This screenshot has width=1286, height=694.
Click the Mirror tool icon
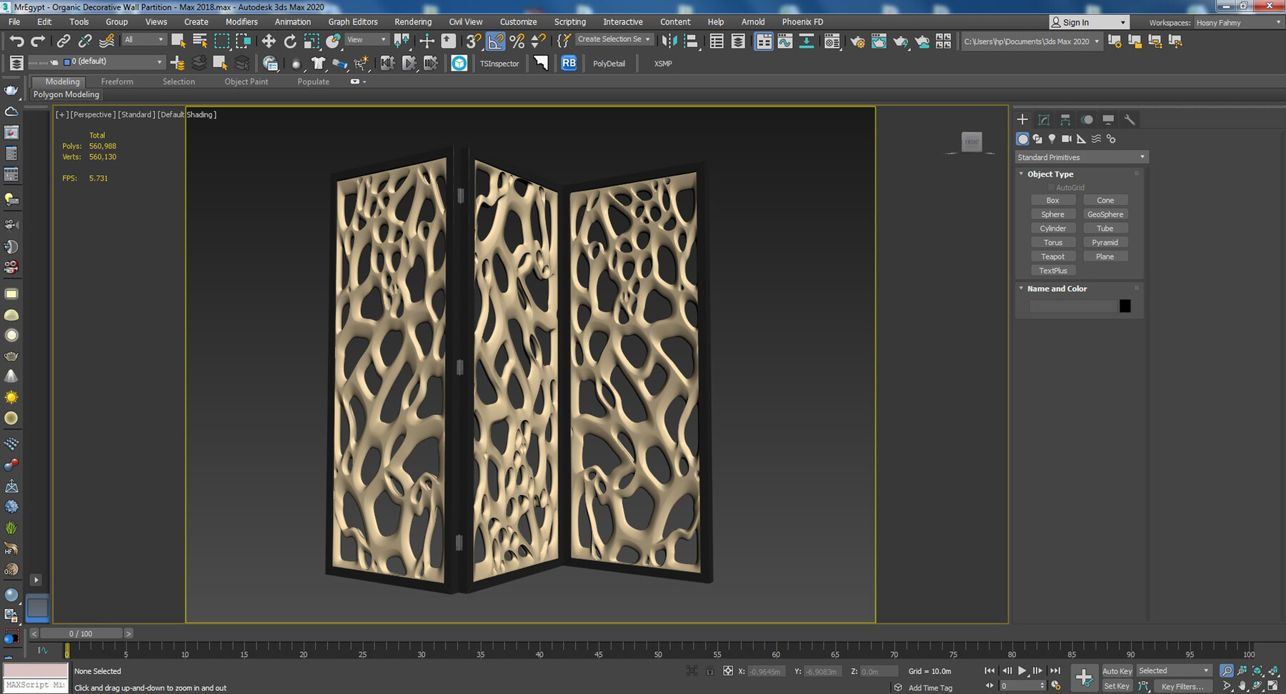pos(669,41)
